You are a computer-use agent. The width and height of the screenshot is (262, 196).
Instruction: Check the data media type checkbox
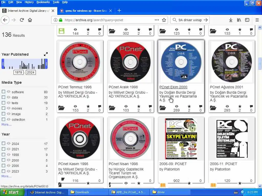[3, 97]
